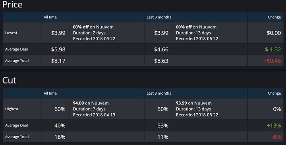Image resolution: width=286 pixels, height=145 pixels.
Task: Select the Cut table Change header
Action: [274, 93]
